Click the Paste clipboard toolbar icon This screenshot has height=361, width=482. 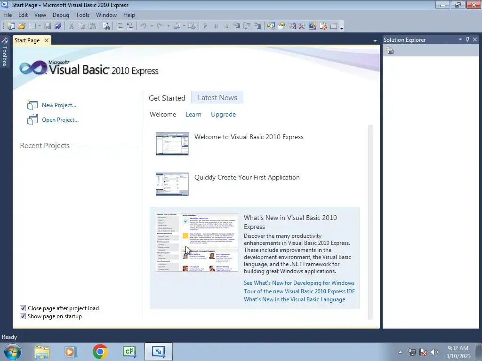click(x=92, y=26)
